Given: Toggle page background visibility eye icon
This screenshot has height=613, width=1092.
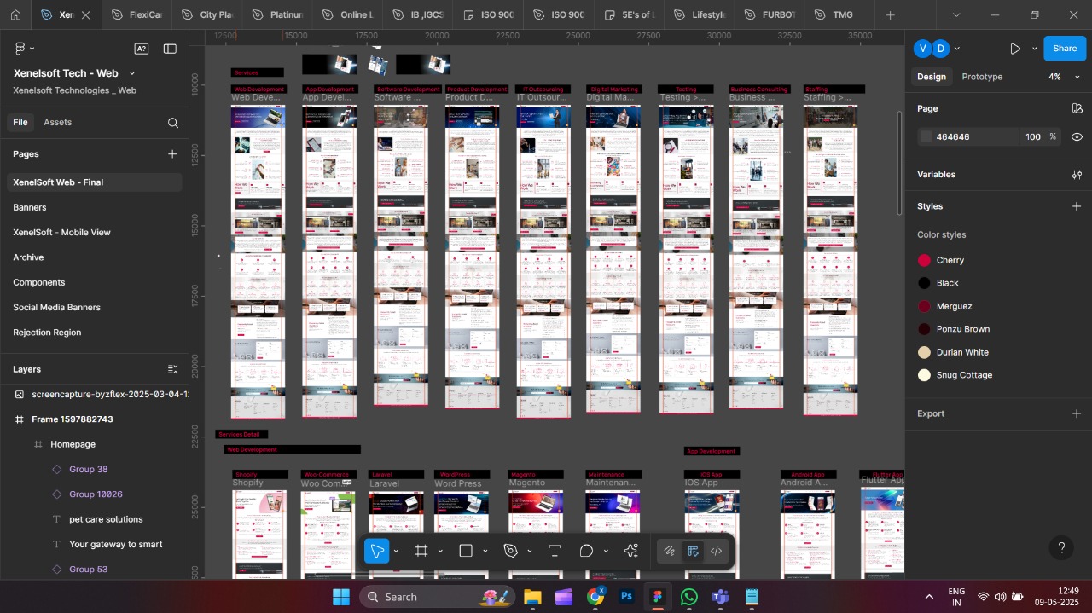Looking at the screenshot, I should pyautogui.click(x=1077, y=137).
